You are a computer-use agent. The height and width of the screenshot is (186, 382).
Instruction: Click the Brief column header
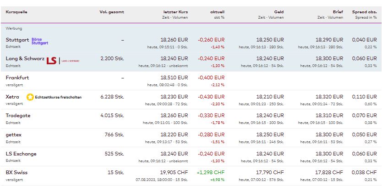point(338,12)
